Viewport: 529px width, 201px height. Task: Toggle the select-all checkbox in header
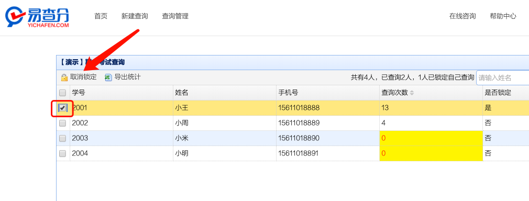(62, 93)
